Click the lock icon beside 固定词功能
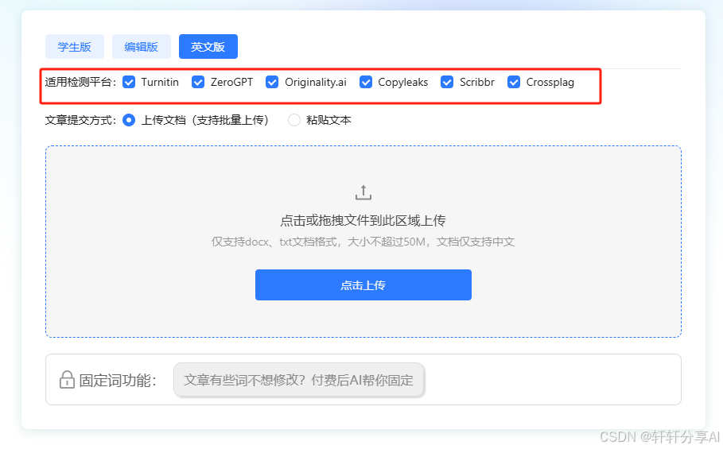Viewport: 723px width, 449px height. pyautogui.click(x=67, y=380)
